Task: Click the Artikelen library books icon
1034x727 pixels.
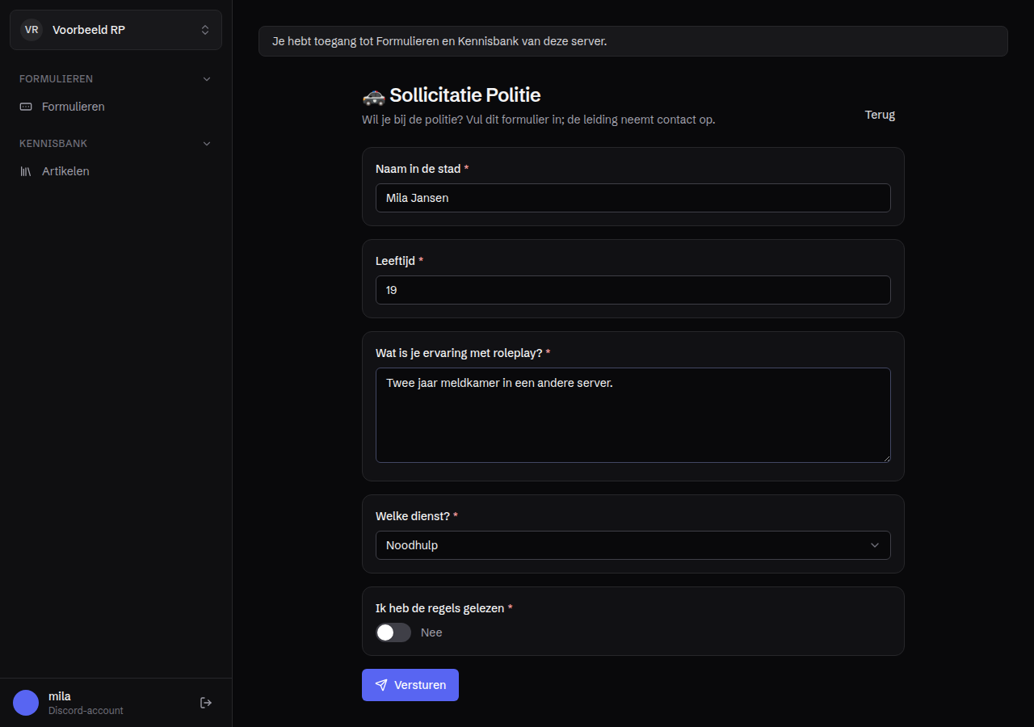Action: 26,171
